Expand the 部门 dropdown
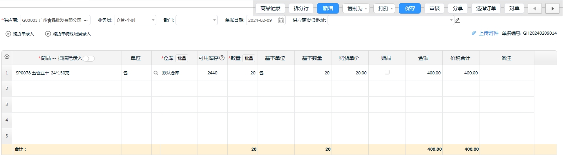Image resolution: width=563 pixels, height=155 pixels. tap(215, 20)
